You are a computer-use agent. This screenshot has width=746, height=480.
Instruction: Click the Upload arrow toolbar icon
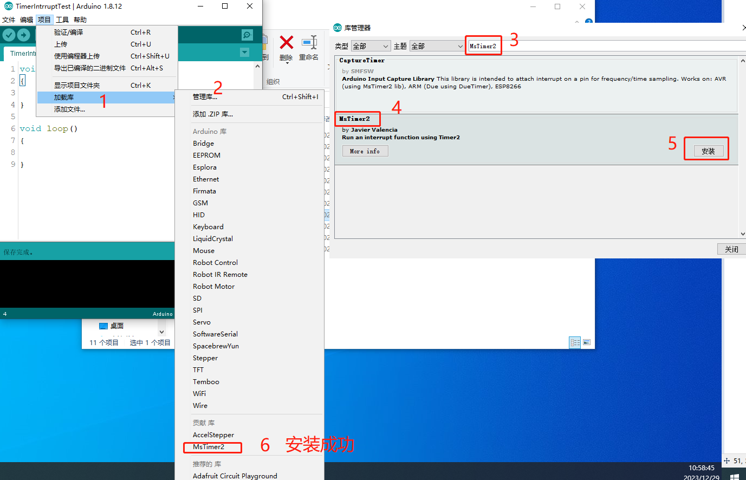(x=23, y=35)
